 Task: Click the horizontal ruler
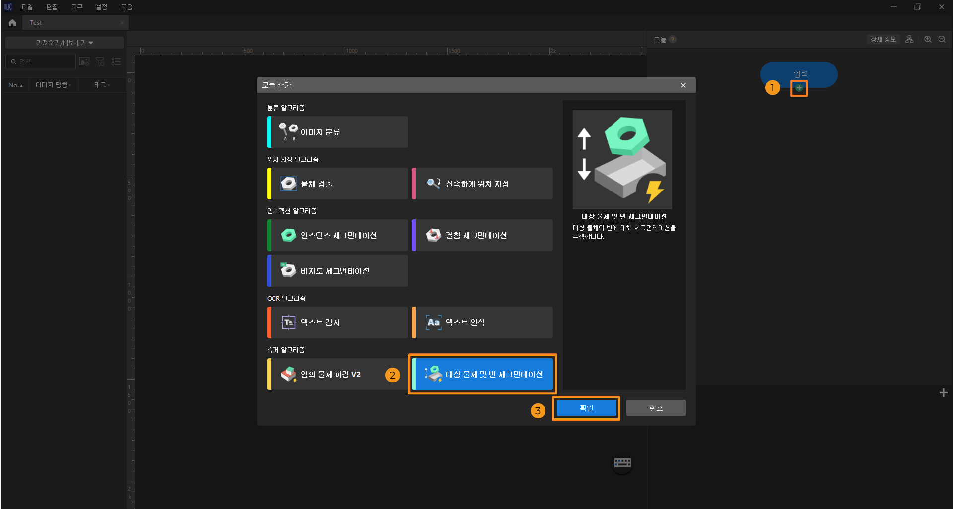point(391,51)
